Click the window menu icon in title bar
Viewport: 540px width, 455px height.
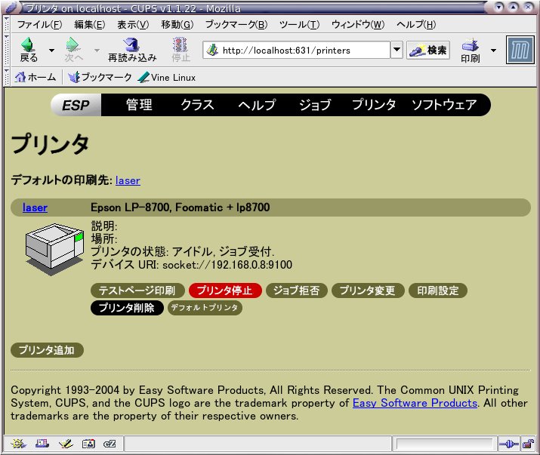[12, 8]
